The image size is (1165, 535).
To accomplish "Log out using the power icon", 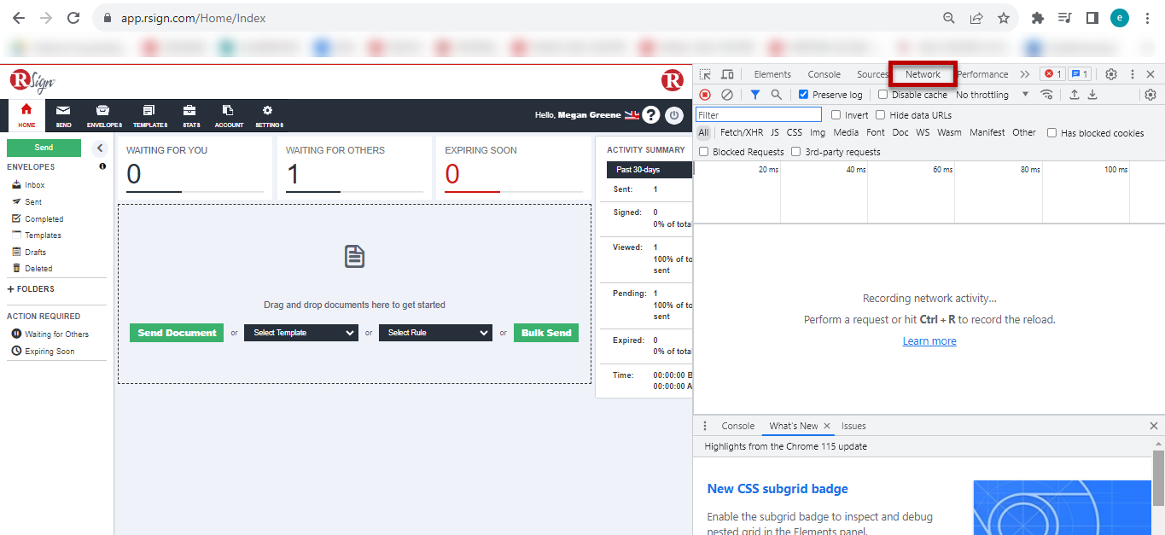I will click(x=673, y=114).
